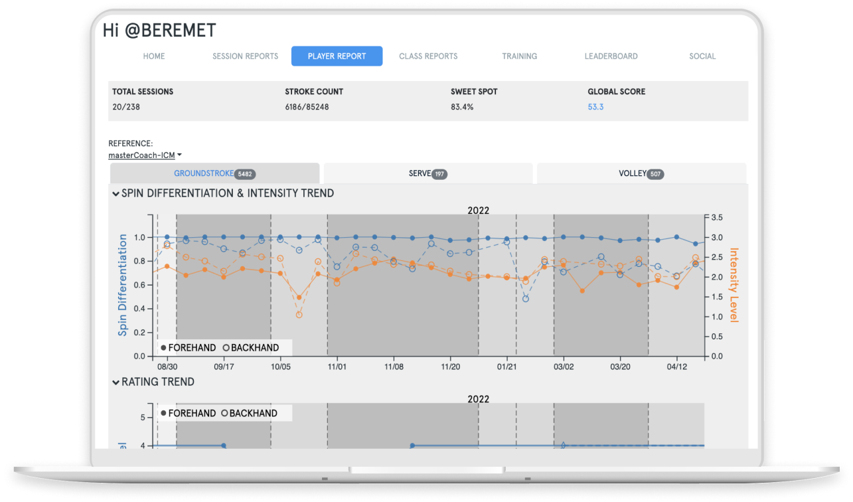Image resolution: width=853 pixels, height=502 pixels.
Task: Collapse the RATING TREND section
Action: [116, 382]
